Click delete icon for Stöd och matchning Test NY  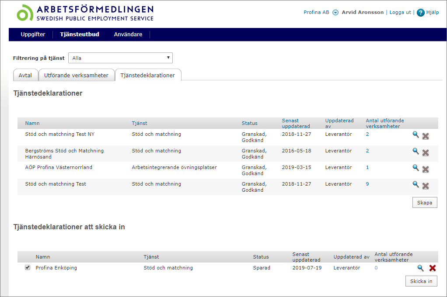(x=425, y=136)
